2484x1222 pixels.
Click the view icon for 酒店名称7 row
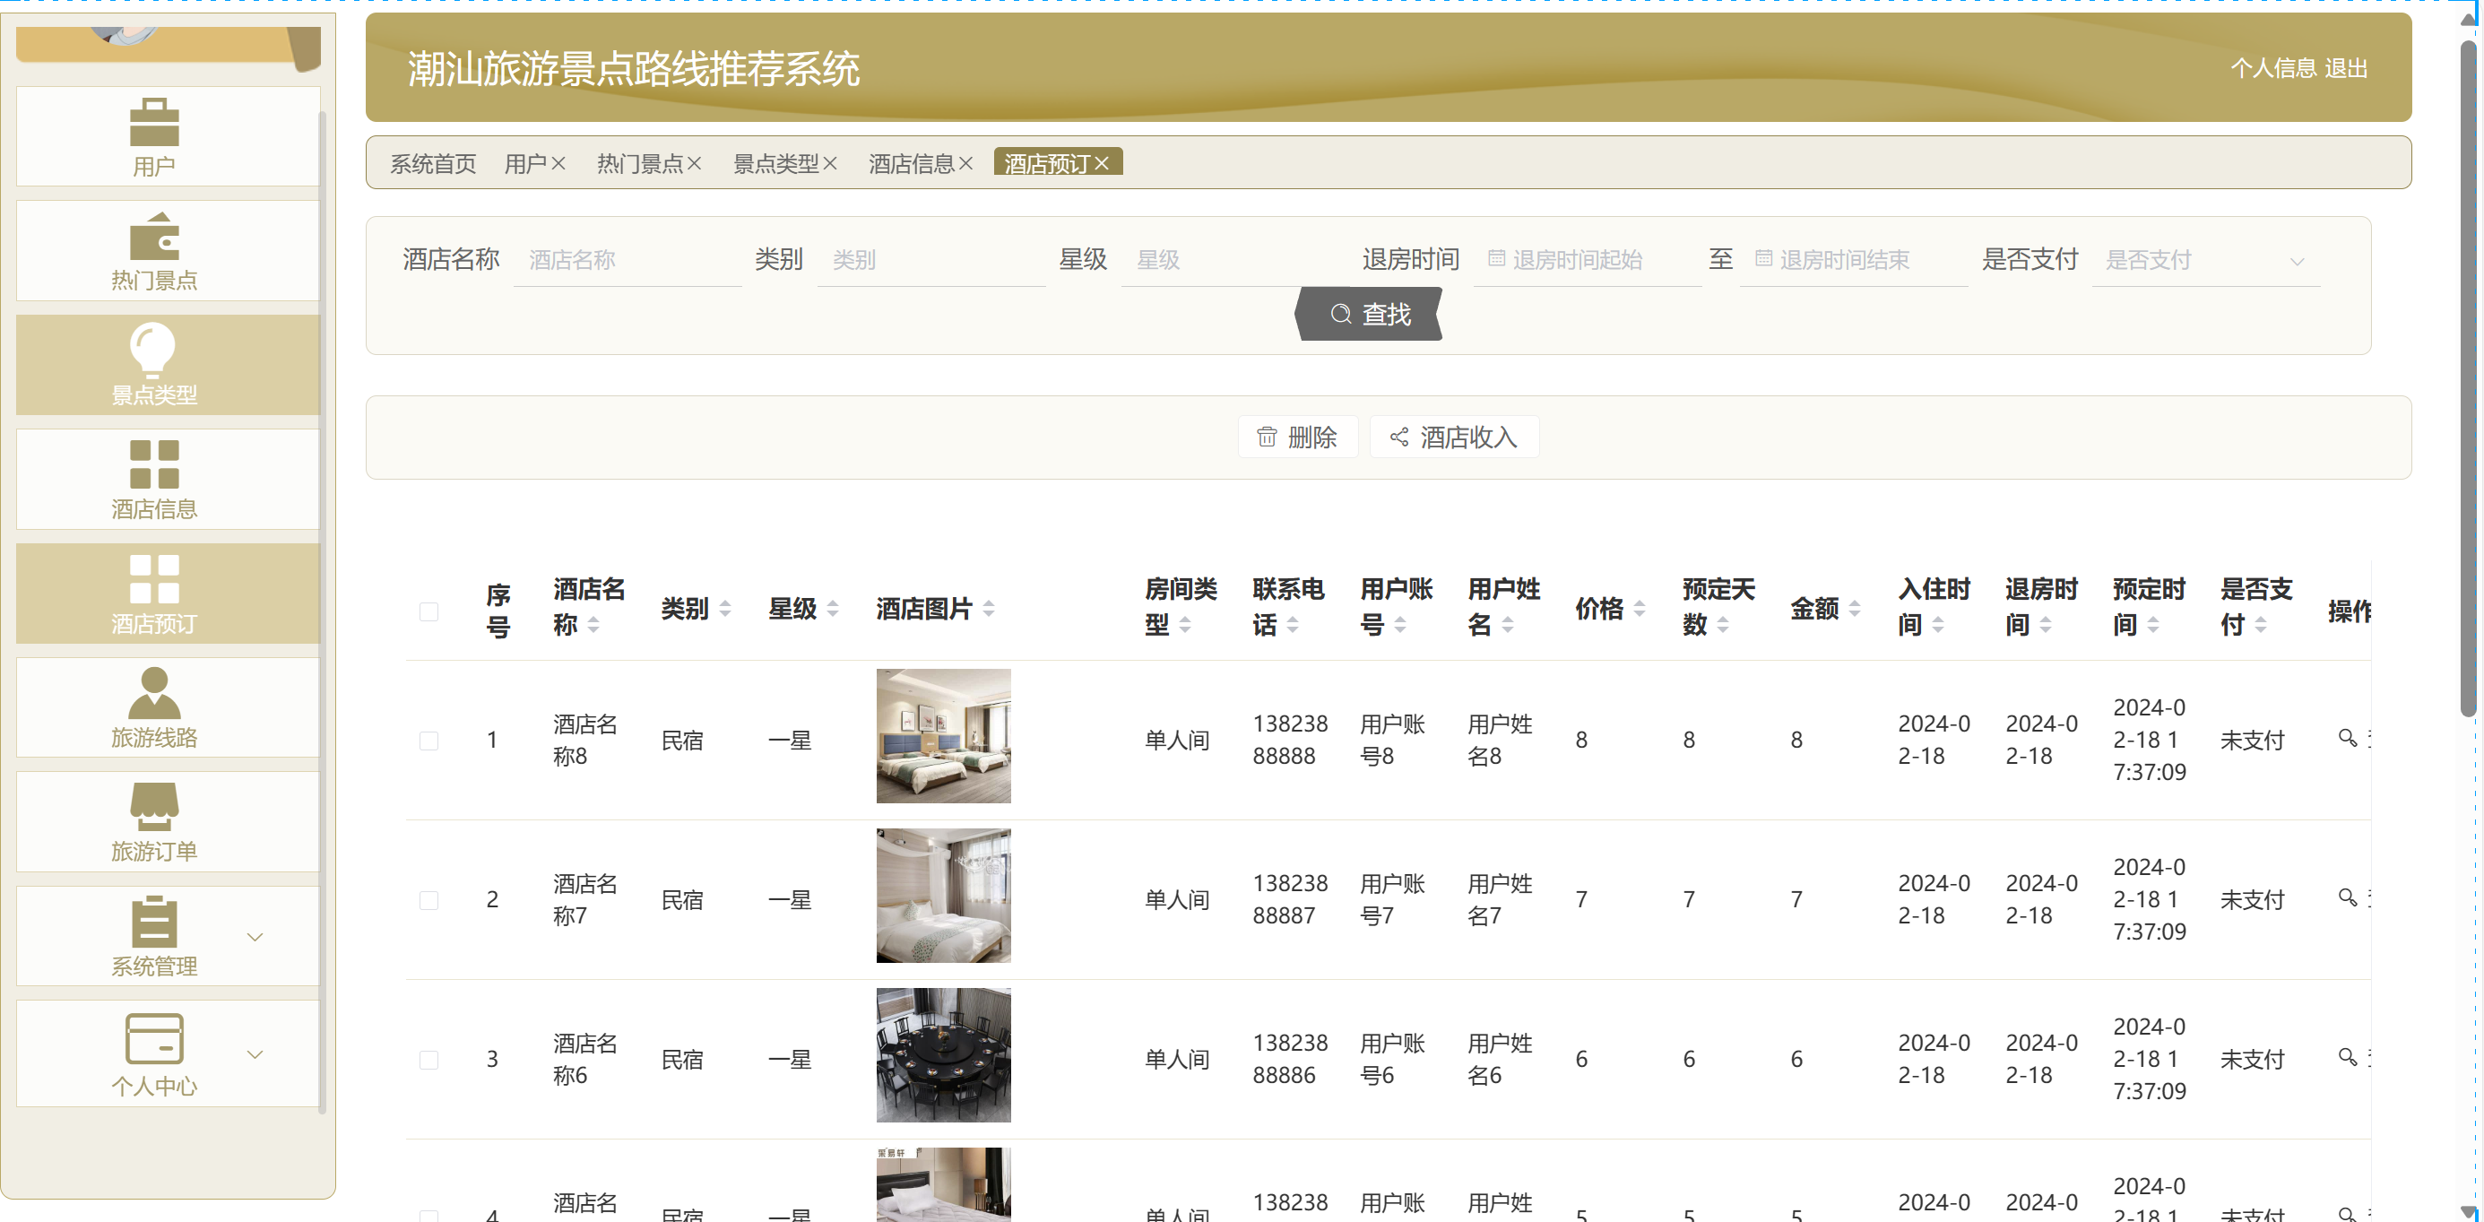(2348, 897)
